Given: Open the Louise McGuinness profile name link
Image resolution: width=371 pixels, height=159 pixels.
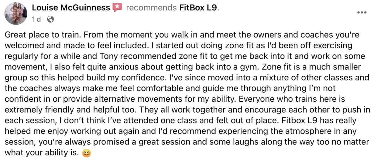Looking at the screenshot, I should (71, 7).
